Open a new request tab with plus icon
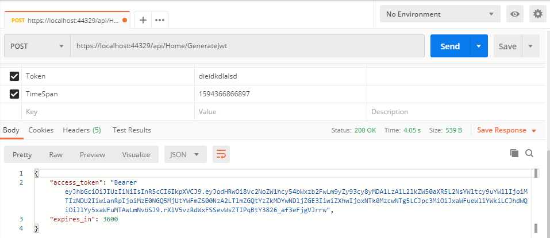The width and height of the screenshot is (550, 238). (x=143, y=20)
